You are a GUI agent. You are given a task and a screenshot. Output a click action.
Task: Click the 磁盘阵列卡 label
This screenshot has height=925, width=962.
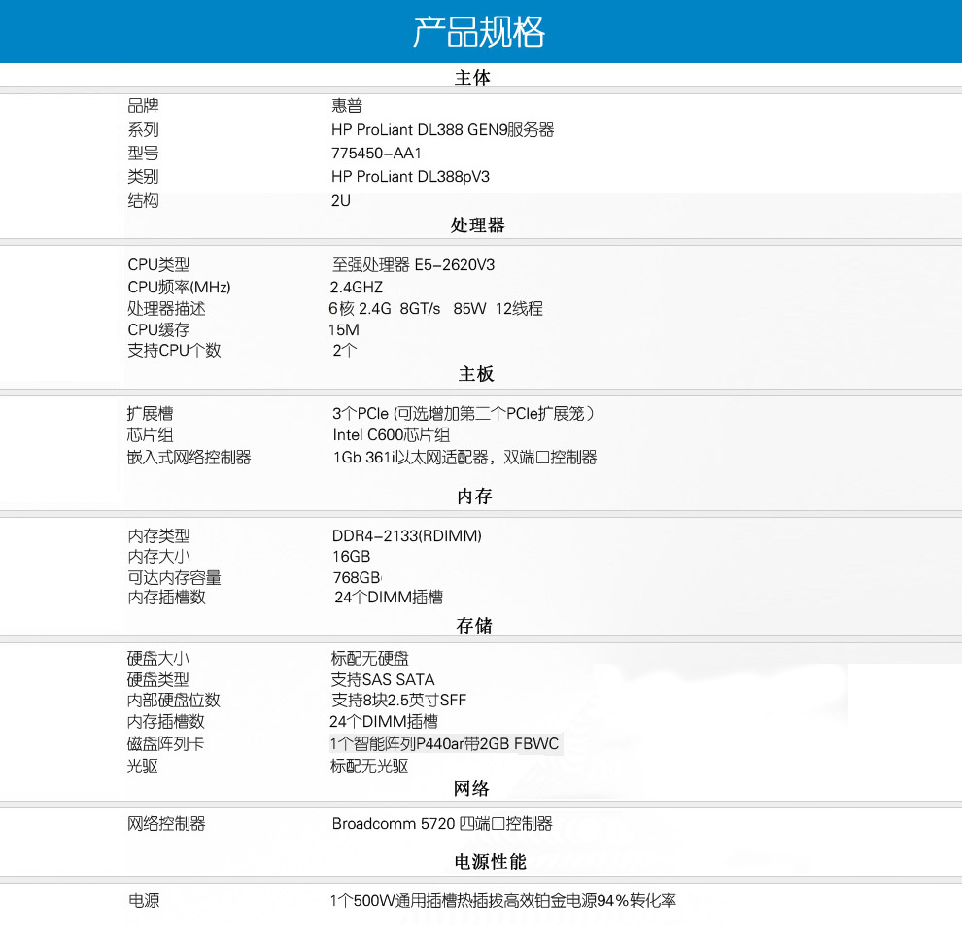(165, 744)
